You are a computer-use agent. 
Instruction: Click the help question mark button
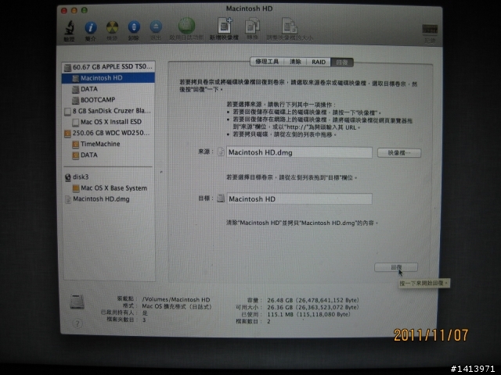[x=77, y=323]
